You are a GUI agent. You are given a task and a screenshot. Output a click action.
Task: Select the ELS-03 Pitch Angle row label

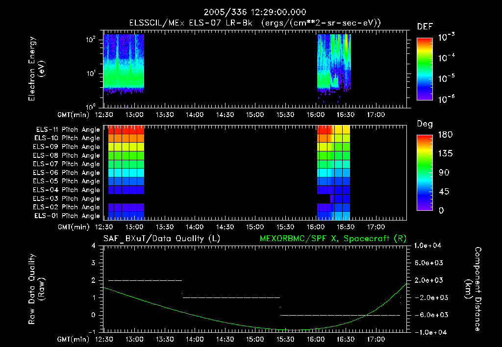click(x=67, y=198)
